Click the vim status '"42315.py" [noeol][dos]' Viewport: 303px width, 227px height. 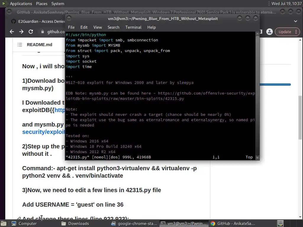[x=108, y=157]
